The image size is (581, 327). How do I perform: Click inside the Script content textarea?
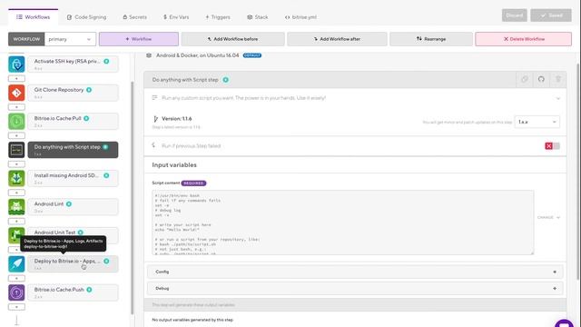coord(343,223)
